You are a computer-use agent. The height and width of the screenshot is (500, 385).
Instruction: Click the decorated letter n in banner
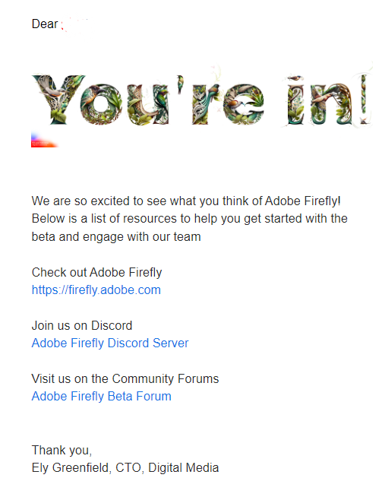click(333, 104)
